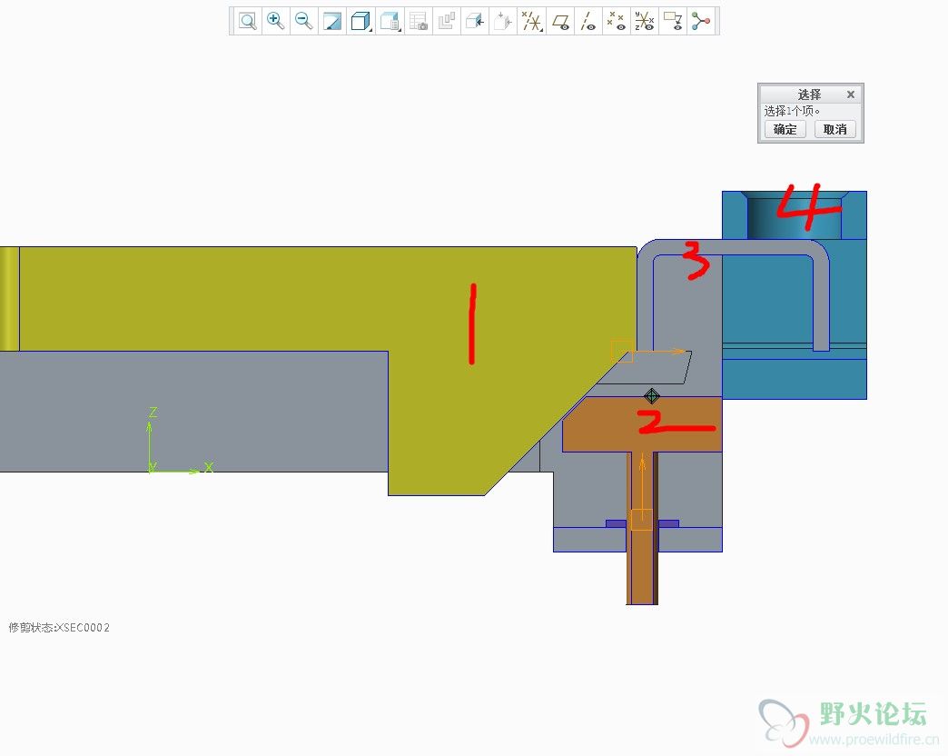The image size is (948, 756).
Task: Toggle datum point display
Action: [616, 21]
